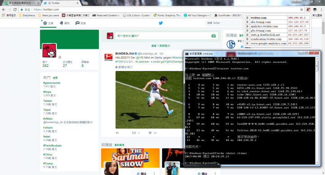
Task: Open the Twitter home tab
Action: point(48,23)
